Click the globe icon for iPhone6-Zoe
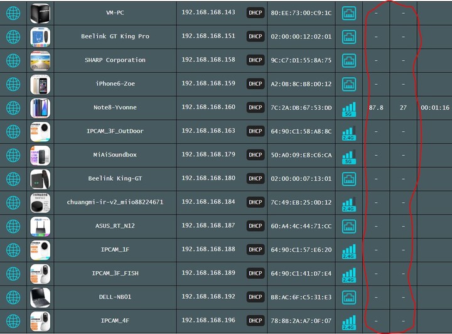The image size is (452, 334). [x=13, y=84]
